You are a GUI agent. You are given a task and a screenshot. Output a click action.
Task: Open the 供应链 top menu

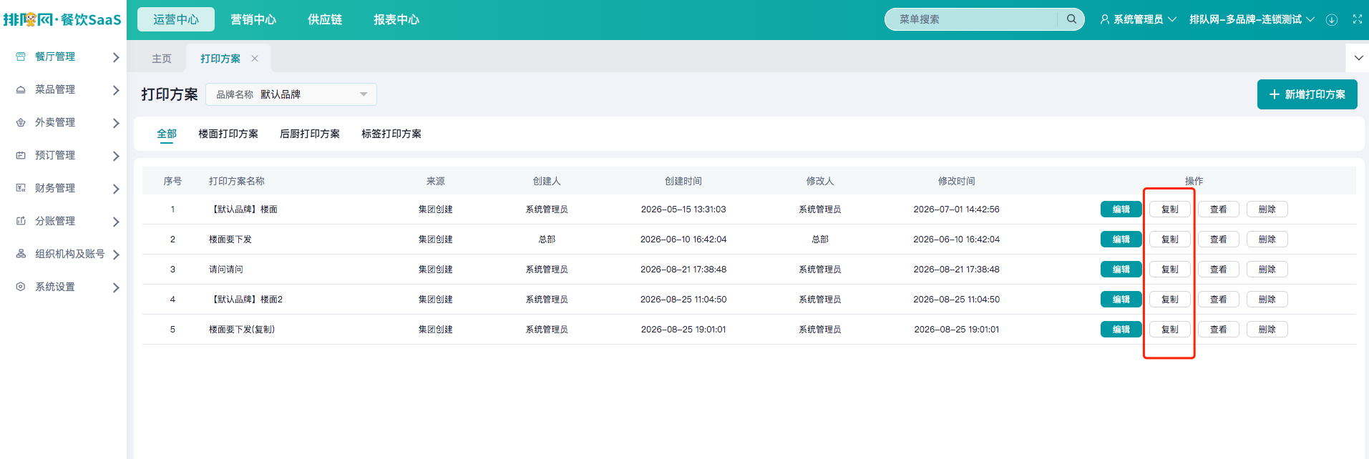[325, 19]
